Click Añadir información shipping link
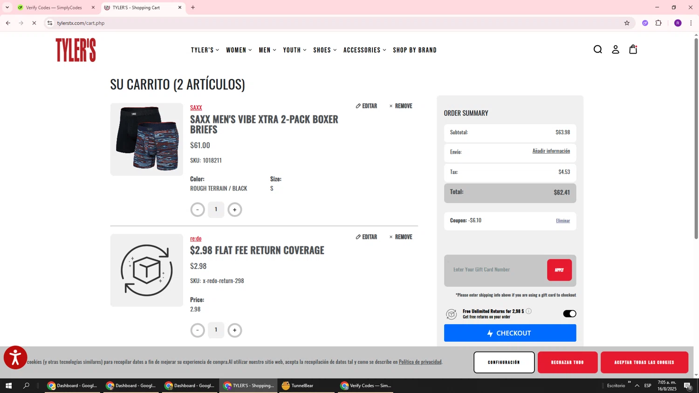Viewport: 699px width, 393px height. pyautogui.click(x=551, y=151)
